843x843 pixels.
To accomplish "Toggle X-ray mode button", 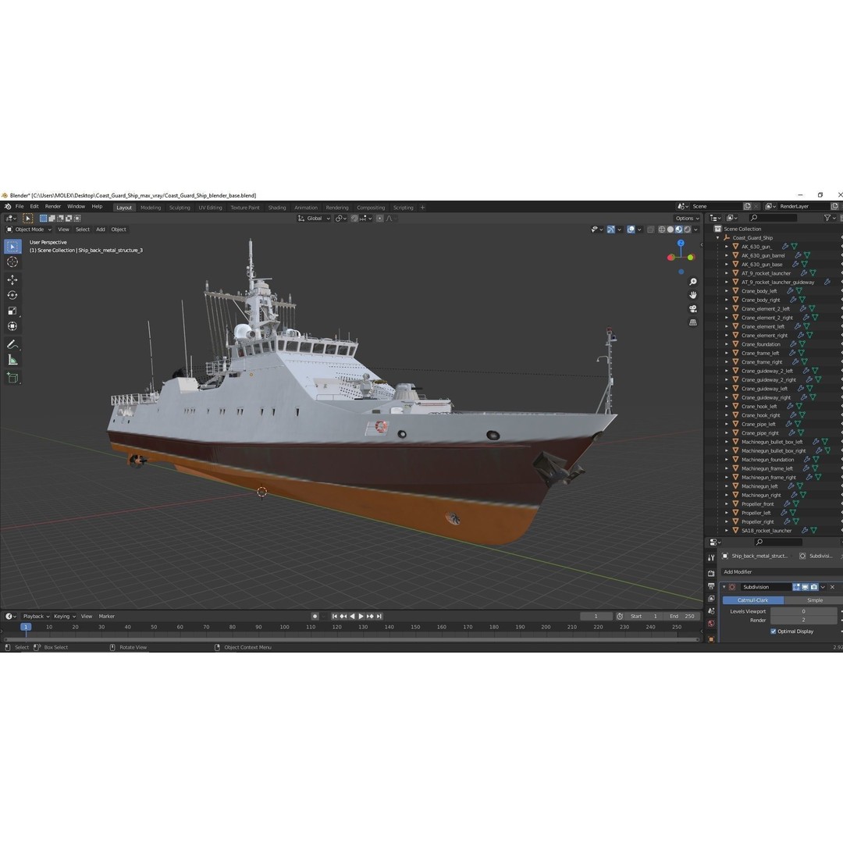I will pos(650,229).
